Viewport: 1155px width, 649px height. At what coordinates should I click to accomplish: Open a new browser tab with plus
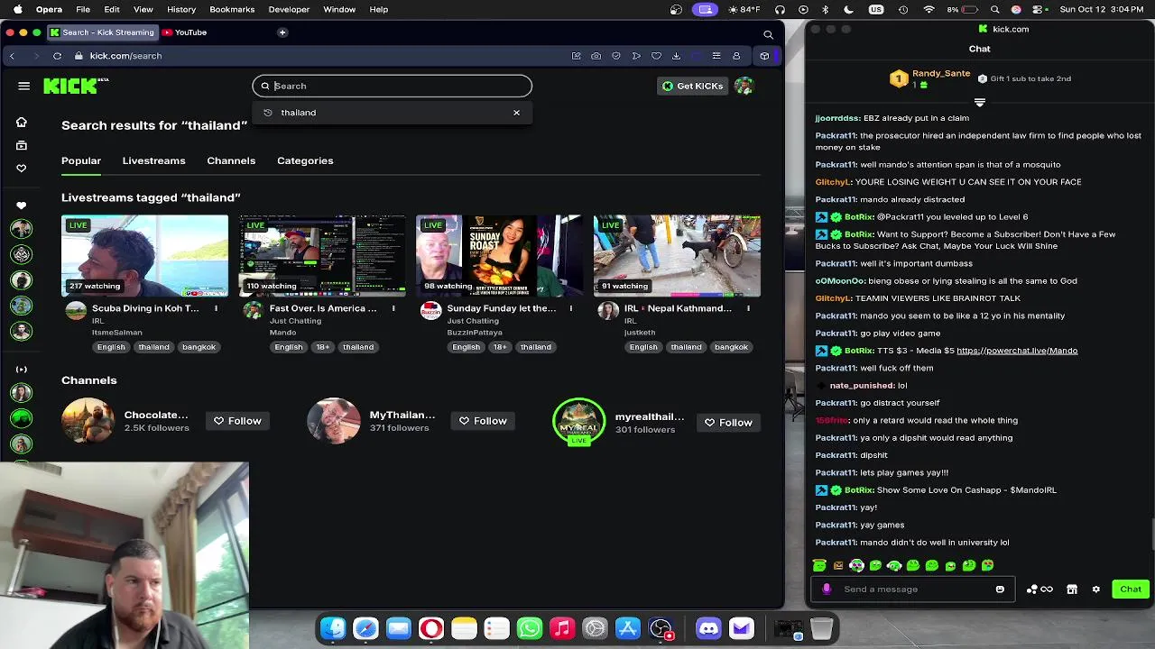pyautogui.click(x=282, y=32)
